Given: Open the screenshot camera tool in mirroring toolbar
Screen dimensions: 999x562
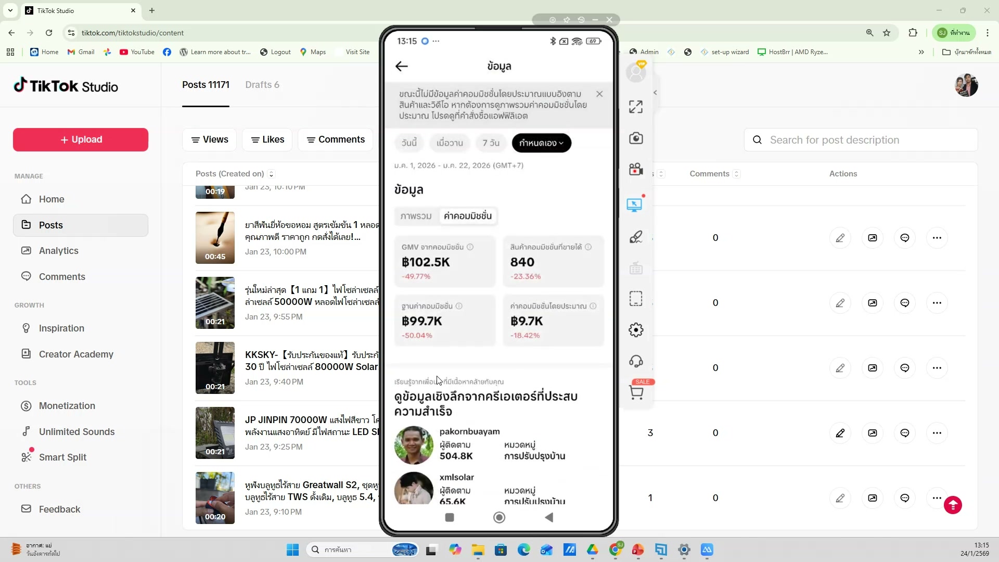Looking at the screenshot, I should (x=636, y=138).
